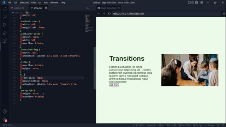Screen dimensions: 226x127
Task: Click the Ln 47, Col 19 position indicator
Action: (139, 125)
